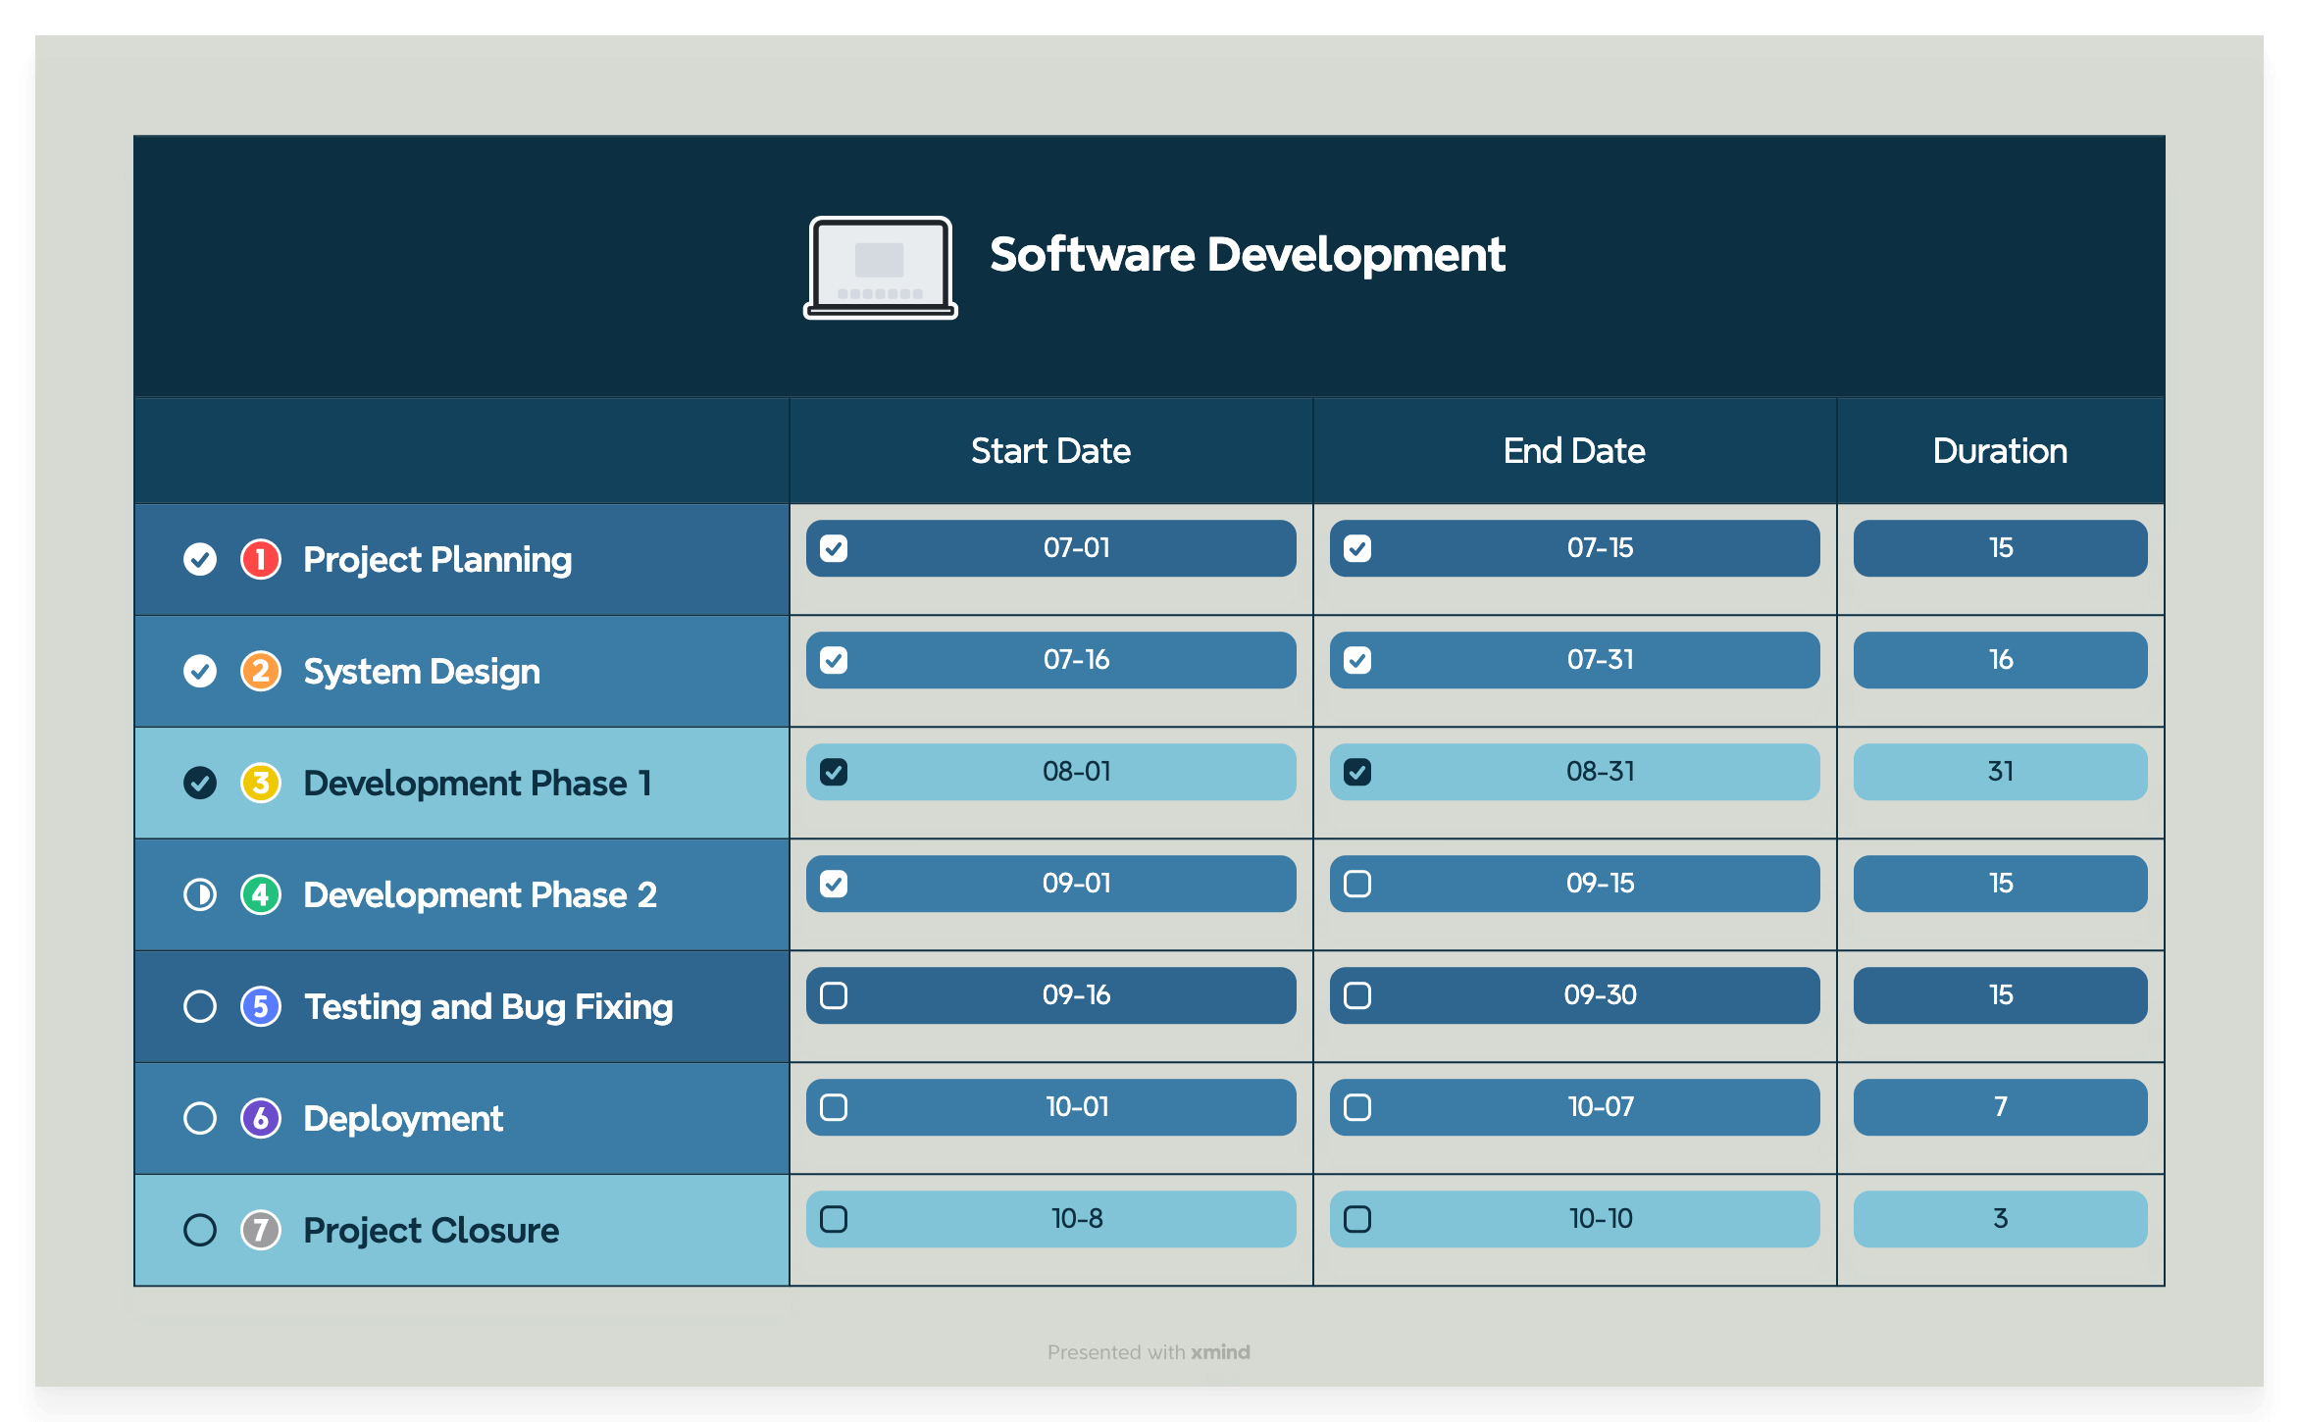Enable the Start Date checkbox for Testing and Bug Fixing
Image resolution: width=2299 pixels, height=1422 pixels.
click(x=835, y=995)
